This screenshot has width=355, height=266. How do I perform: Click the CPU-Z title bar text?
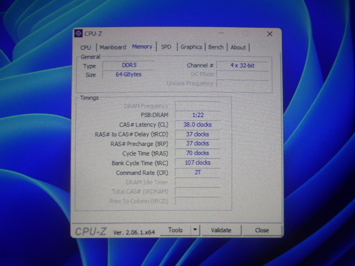93,34
